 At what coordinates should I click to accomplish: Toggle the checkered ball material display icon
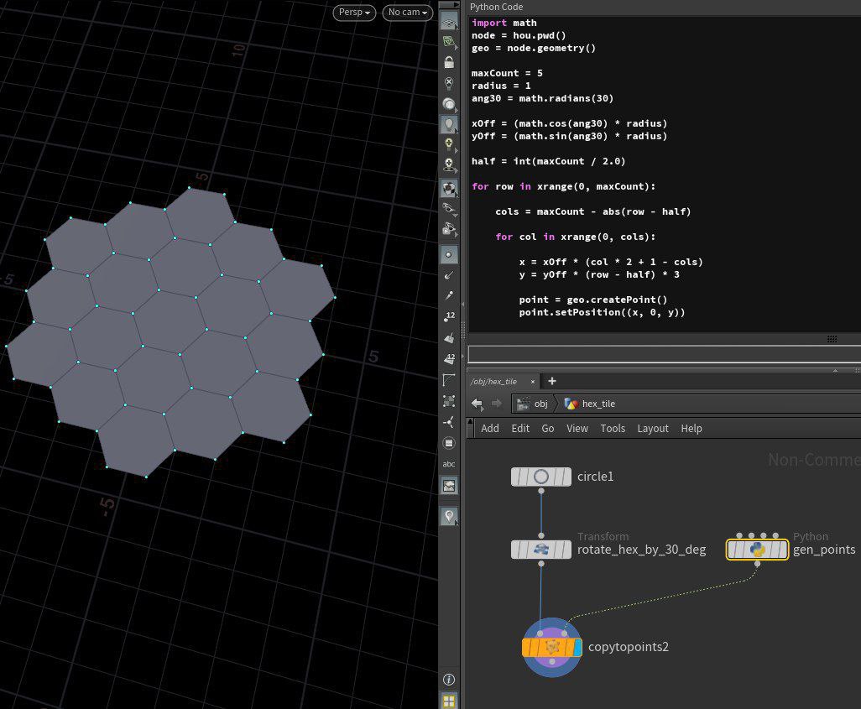(x=449, y=189)
